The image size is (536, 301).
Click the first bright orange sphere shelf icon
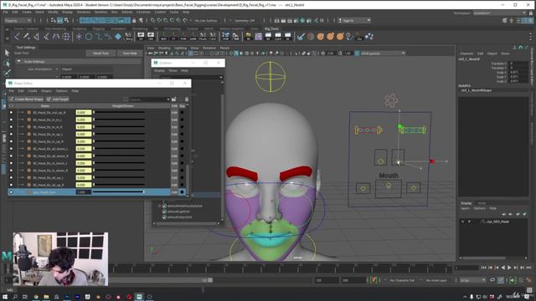[x=320, y=36]
